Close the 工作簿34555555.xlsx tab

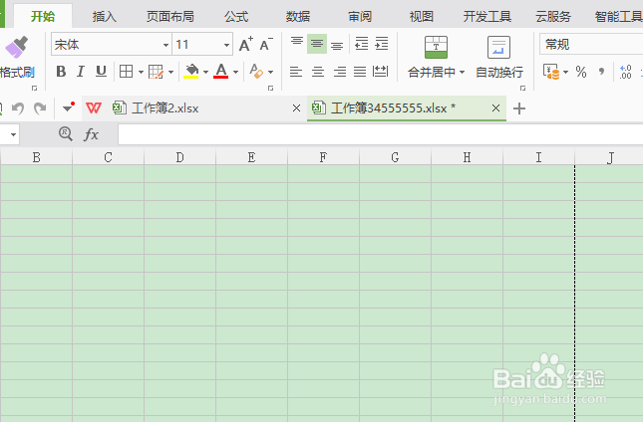point(495,108)
